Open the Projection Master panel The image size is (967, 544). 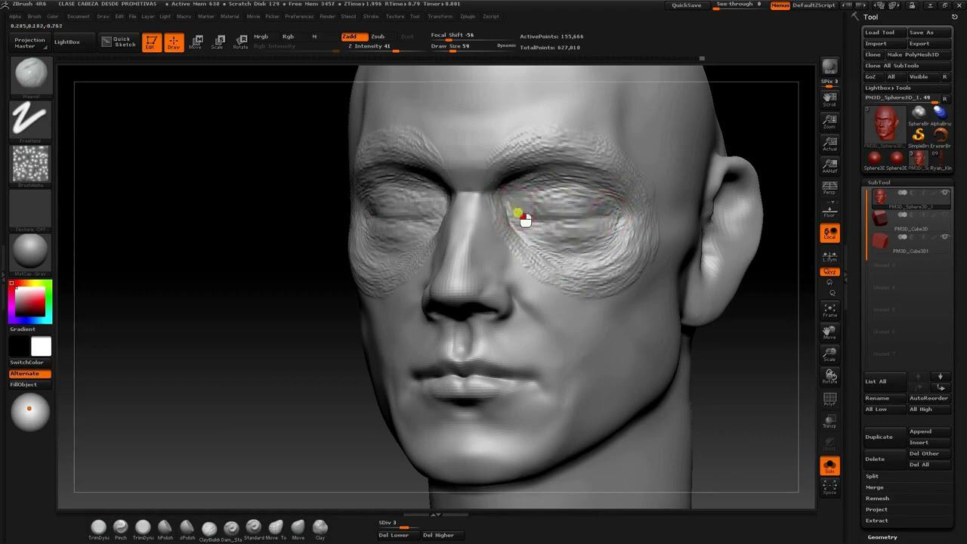tap(30, 43)
